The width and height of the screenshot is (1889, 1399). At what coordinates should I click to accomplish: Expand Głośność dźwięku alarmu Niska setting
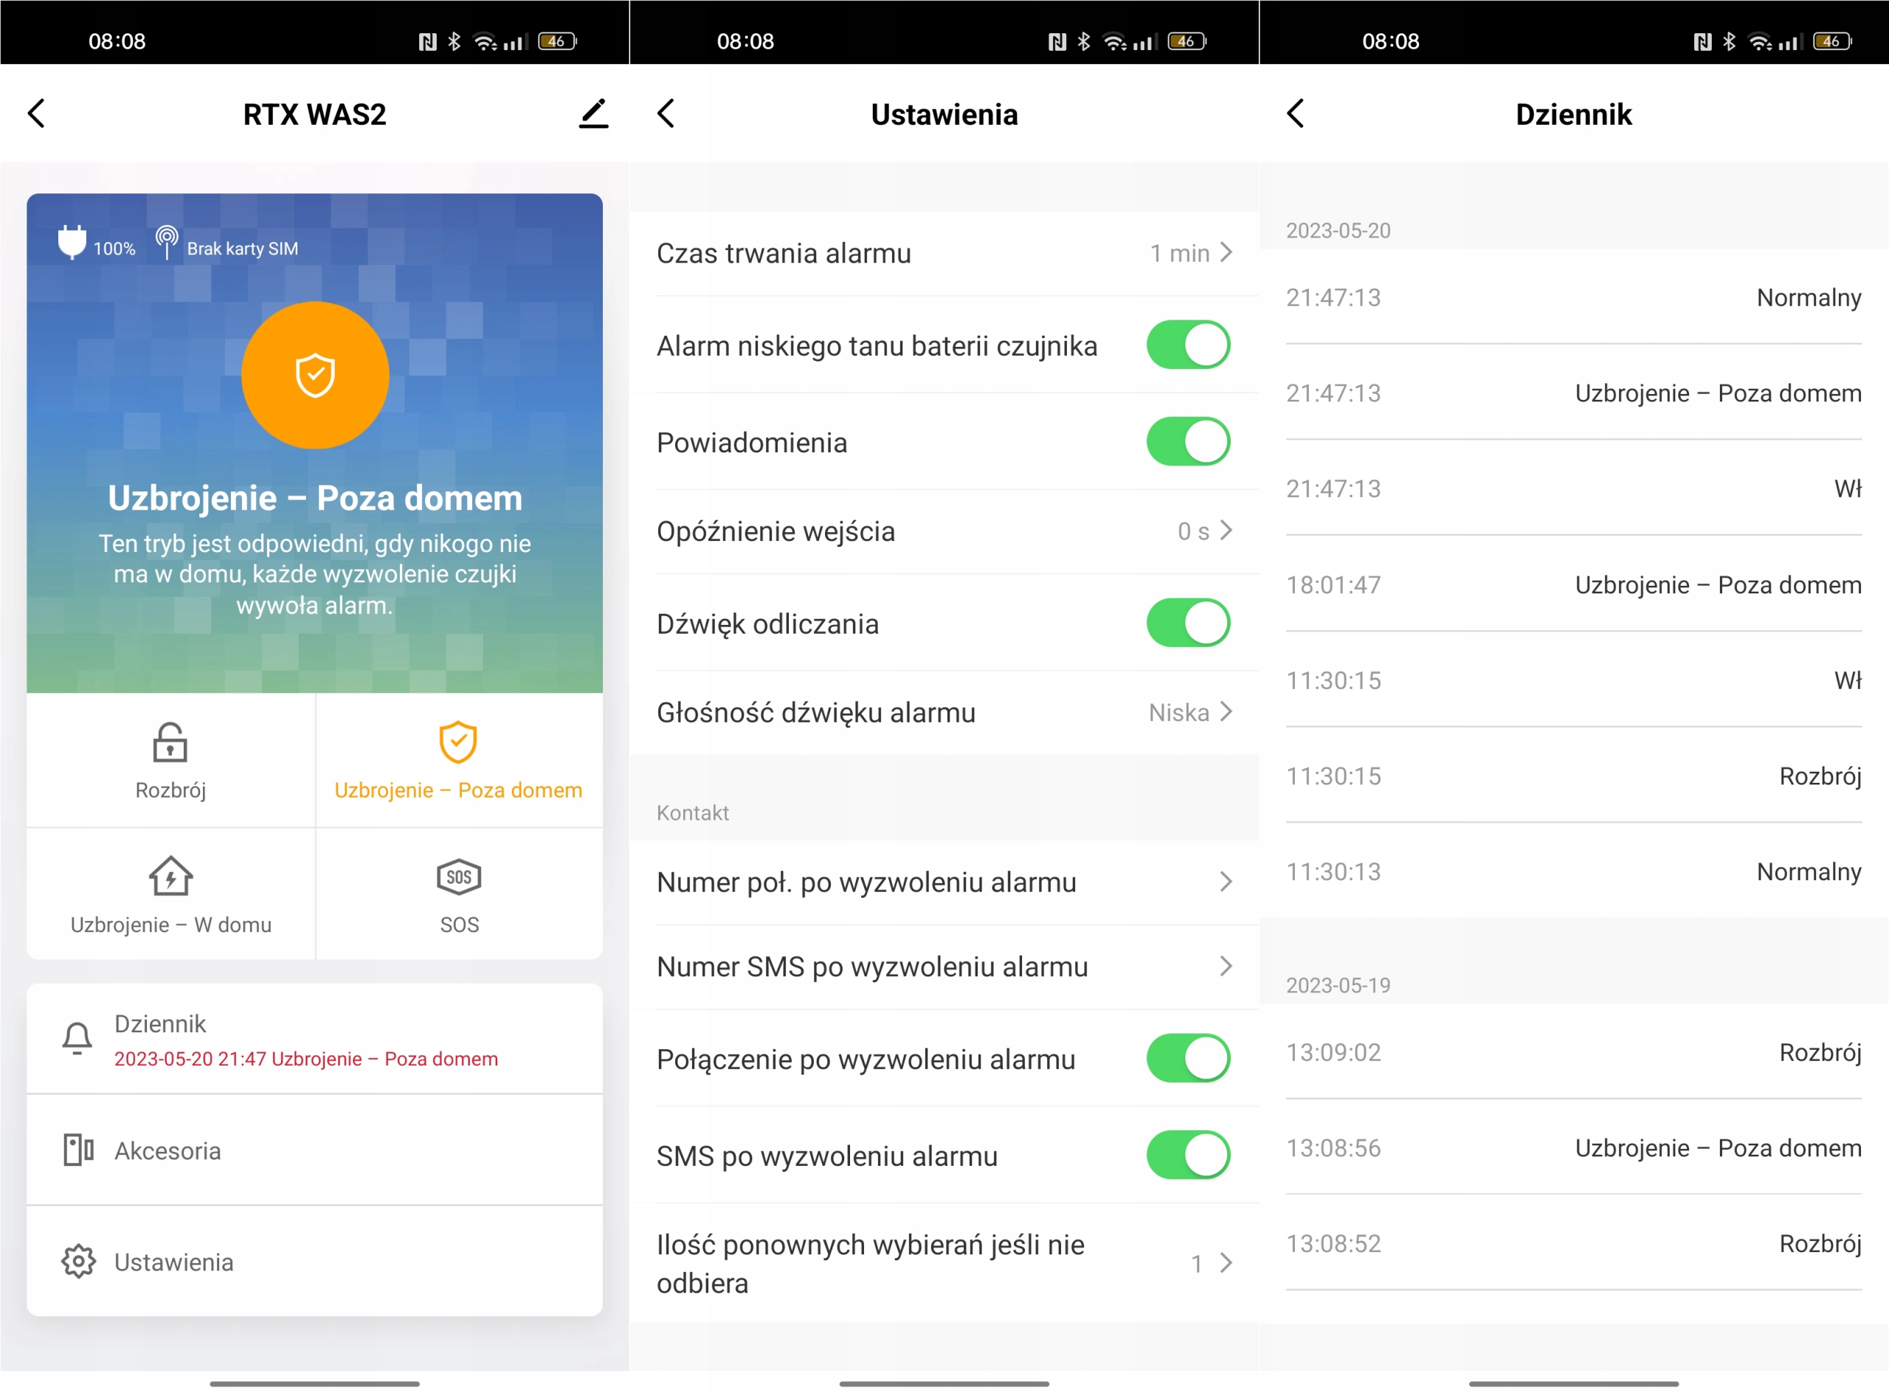point(943,712)
